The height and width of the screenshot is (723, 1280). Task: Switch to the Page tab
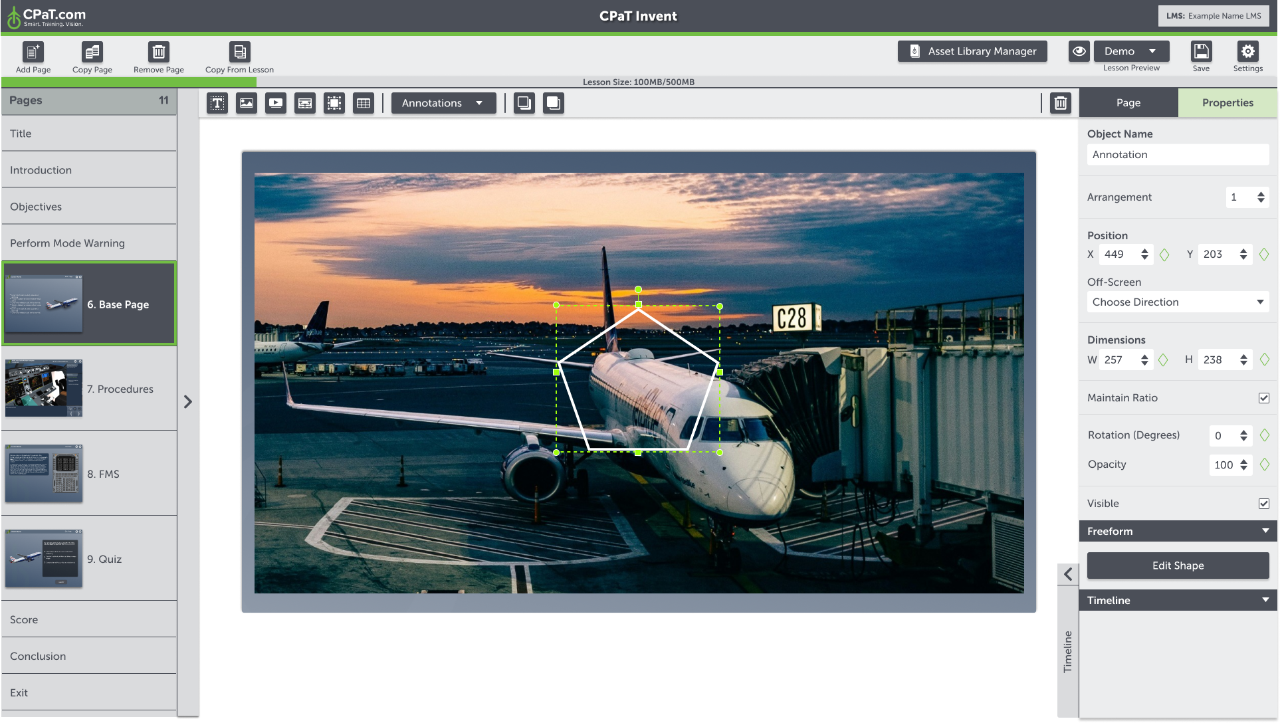tap(1128, 102)
